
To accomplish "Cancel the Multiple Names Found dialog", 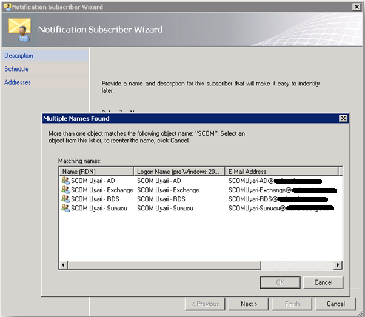I will tap(323, 282).
